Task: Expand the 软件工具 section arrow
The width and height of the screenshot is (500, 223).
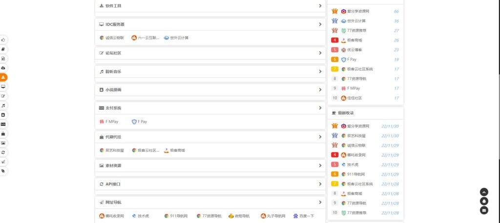Action: 320,6
